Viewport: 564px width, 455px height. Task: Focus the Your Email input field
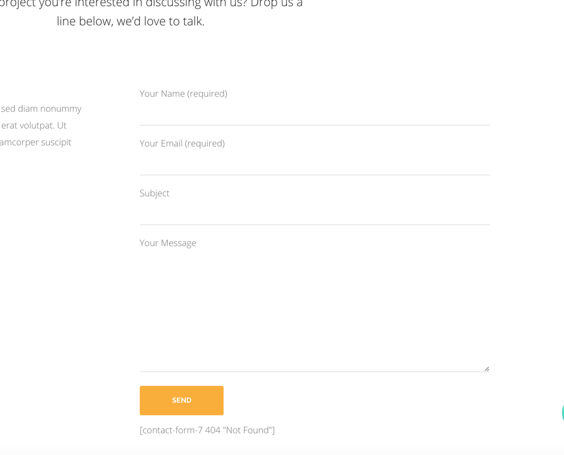[x=315, y=163]
